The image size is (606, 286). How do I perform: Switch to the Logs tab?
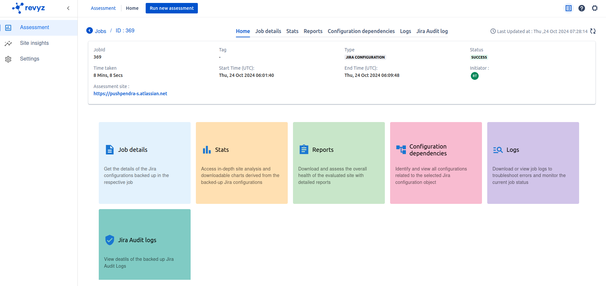[x=406, y=31]
